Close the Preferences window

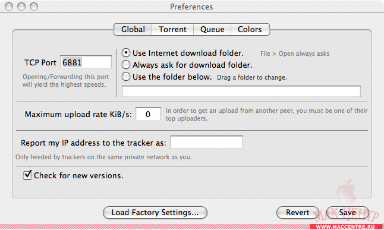point(9,7)
